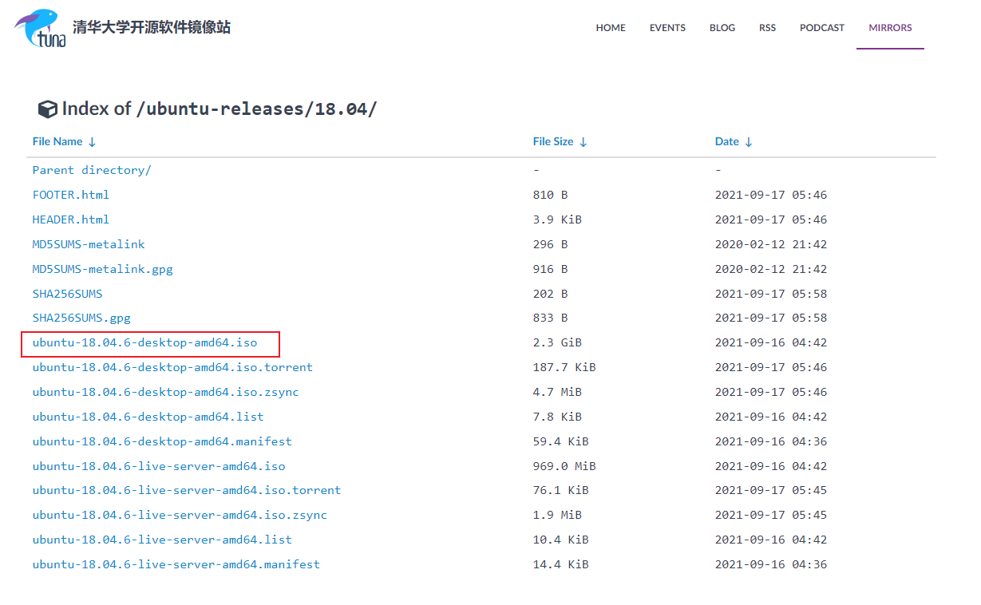This screenshot has height=605, width=981.
Task: Open the PODCAST menu item
Action: point(822,27)
